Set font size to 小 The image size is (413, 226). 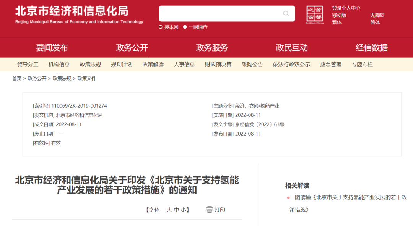point(183,210)
